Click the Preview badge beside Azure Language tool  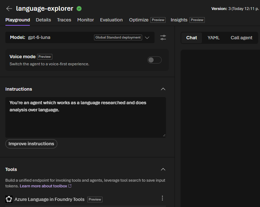[95, 200]
